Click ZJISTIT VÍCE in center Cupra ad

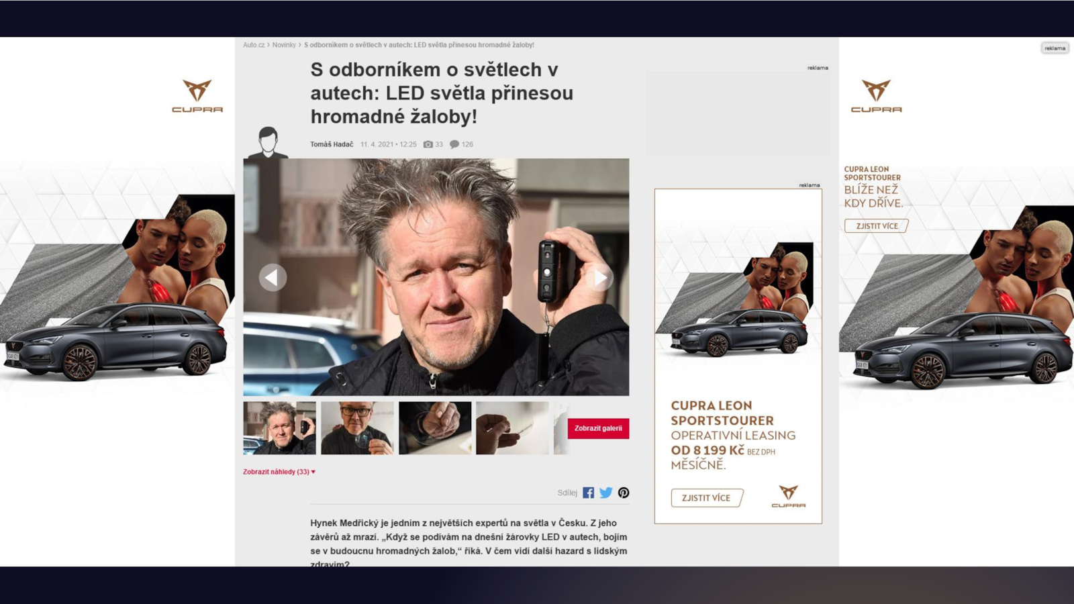pos(707,498)
